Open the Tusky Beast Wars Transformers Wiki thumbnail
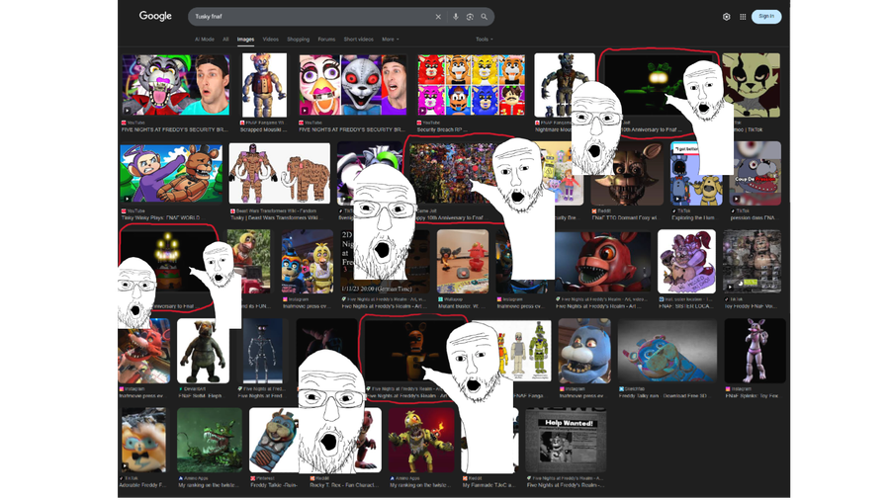Screen dimensions: 890x500 [279, 173]
